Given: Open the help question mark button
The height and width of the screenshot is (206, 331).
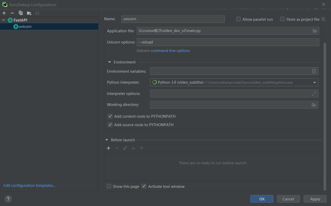Looking at the screenshot, I should click(x=8, y=199).
